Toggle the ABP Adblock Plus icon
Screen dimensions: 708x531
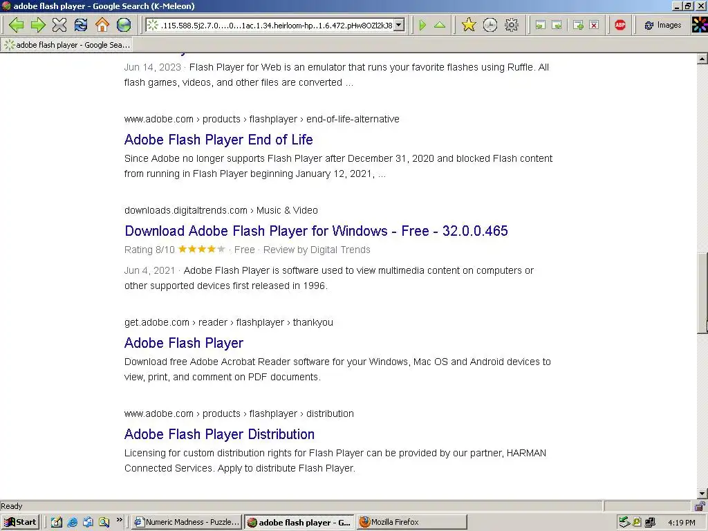coord(620,25)
